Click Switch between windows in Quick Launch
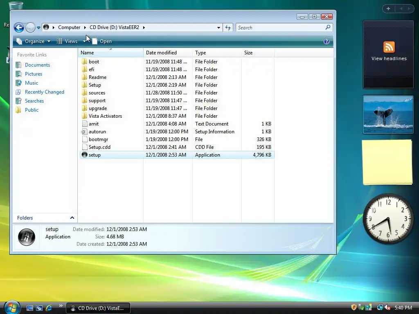This screenshot has width=419, height=314. 39,308
